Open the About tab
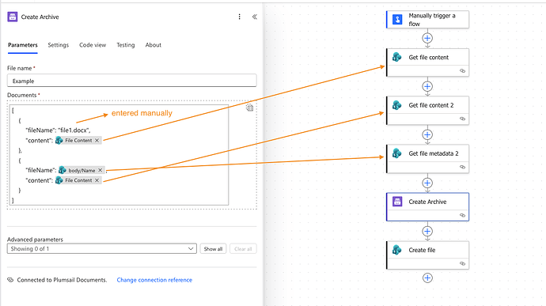 [x=154, y=45]
